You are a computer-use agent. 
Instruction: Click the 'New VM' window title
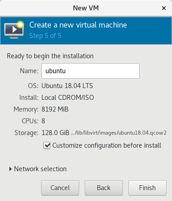click(x=86, y=8)
